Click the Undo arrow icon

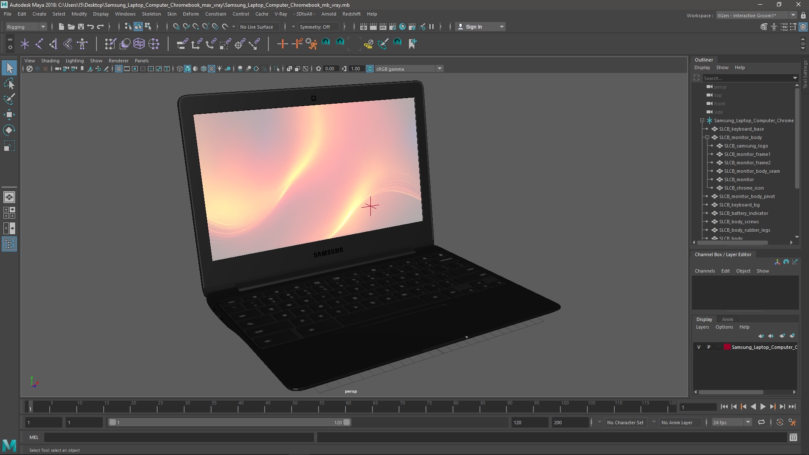pos(90,27)
